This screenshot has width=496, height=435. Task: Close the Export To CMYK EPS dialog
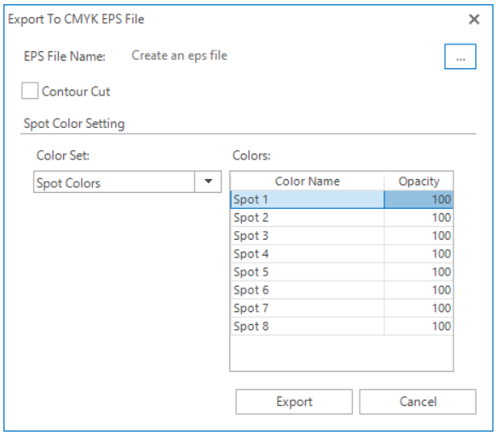(474, 20)
